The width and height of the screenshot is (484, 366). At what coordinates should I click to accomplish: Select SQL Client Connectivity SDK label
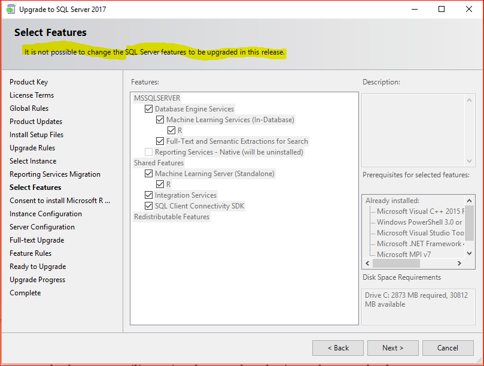coord(199,206)
